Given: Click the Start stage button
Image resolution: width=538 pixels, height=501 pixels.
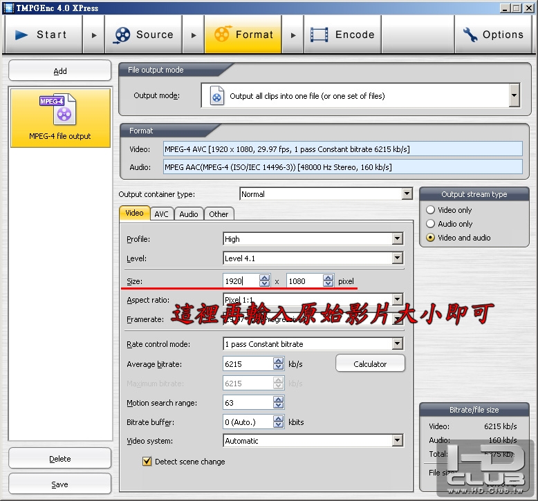Looking at the screenshot, I should 44,35.
